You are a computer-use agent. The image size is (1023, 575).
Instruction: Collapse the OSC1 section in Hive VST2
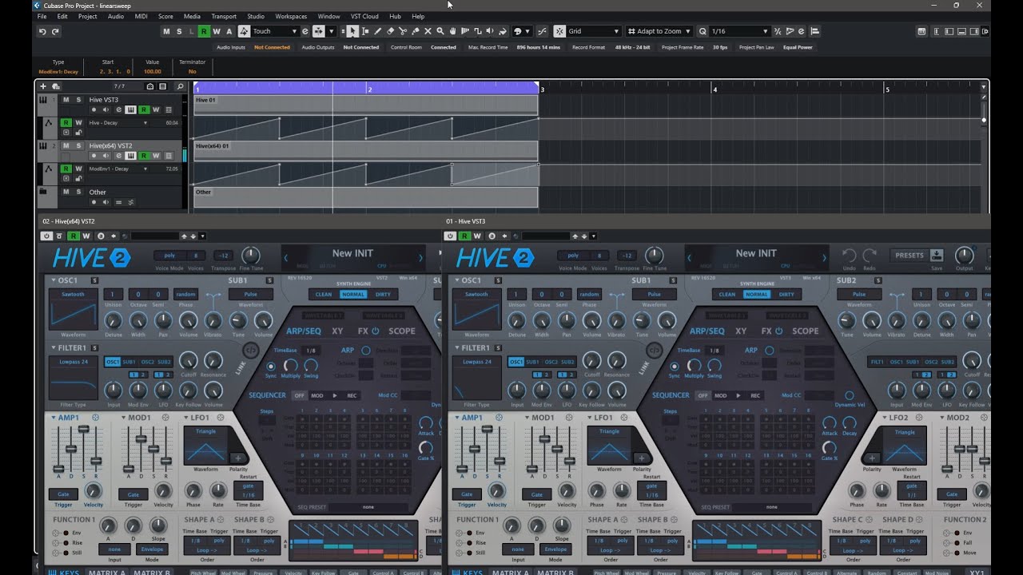pos(53,280)
